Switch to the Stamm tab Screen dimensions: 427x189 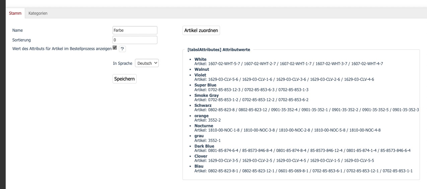click(15, 13)
